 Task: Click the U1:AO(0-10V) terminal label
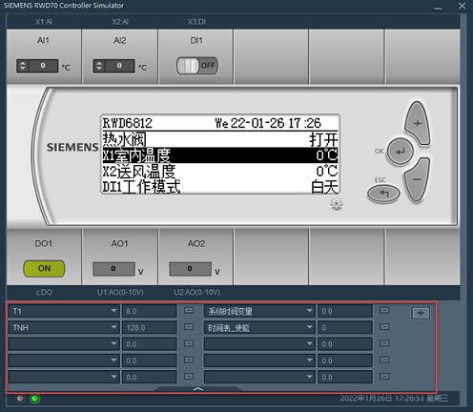tap(120, 292)
